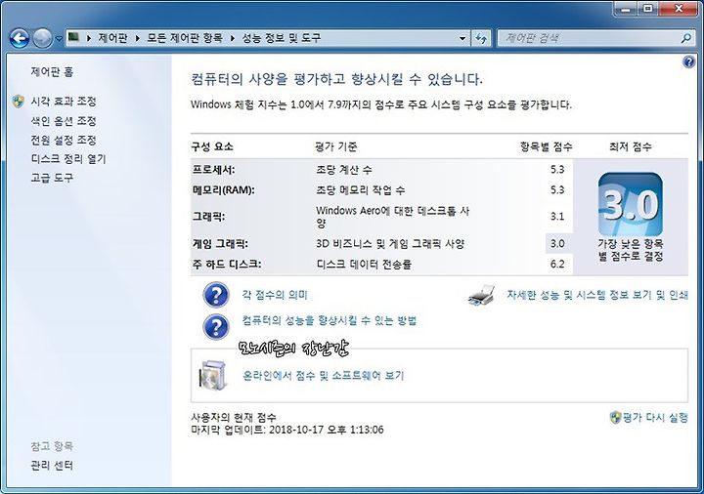Click 초당 계산 수 description

coord(344,170)
